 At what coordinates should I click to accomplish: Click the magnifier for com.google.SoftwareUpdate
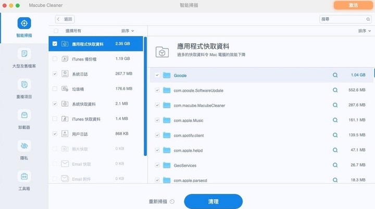point(335,90)
